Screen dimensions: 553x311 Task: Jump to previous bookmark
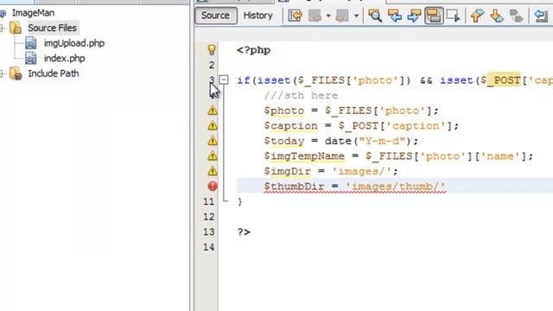[477, 16]
